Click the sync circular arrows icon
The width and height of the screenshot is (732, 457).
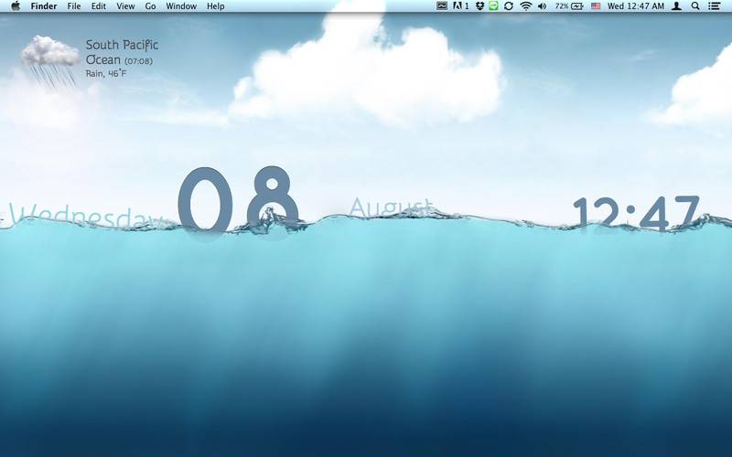click(509, 6)
